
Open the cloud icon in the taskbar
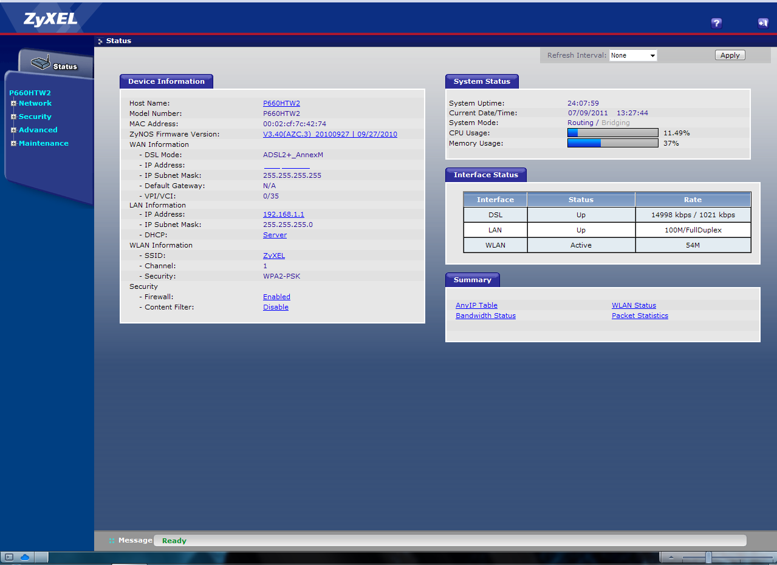click(x=24, y=556)
